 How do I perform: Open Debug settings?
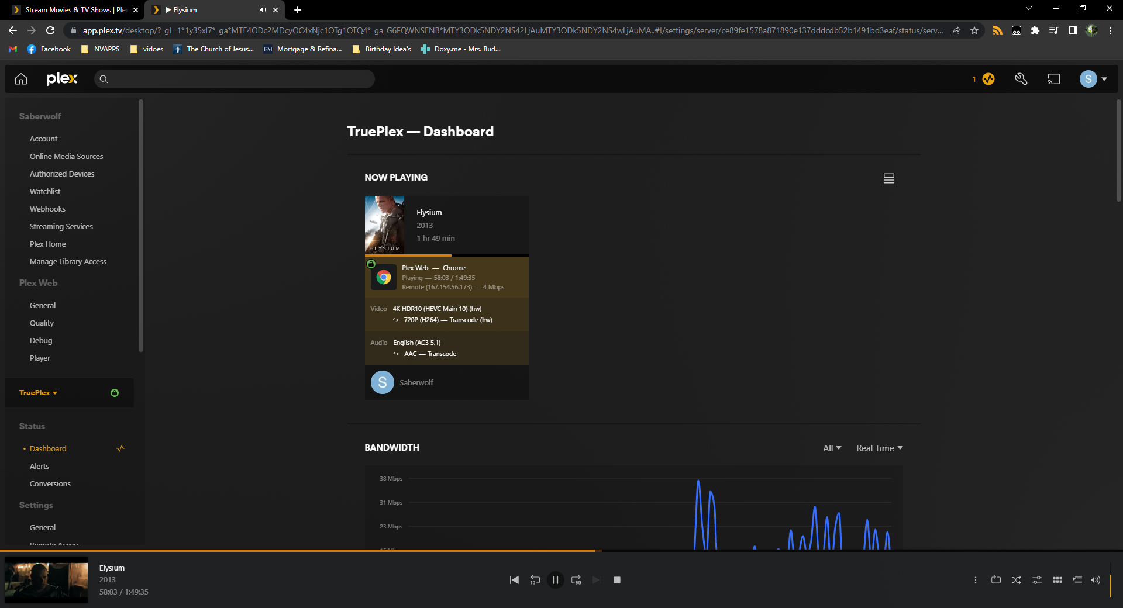click(x=41, y=341)
